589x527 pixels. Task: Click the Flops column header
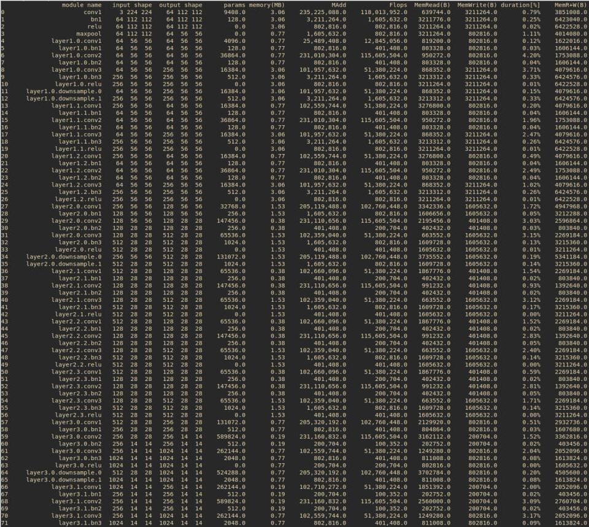coord(399,5)
